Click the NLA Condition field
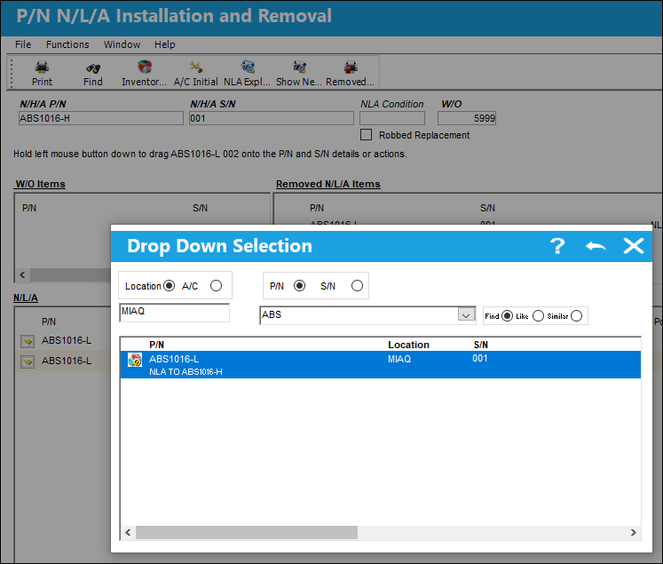The height and width of the screenshot is (564, 663). point(392,118)
